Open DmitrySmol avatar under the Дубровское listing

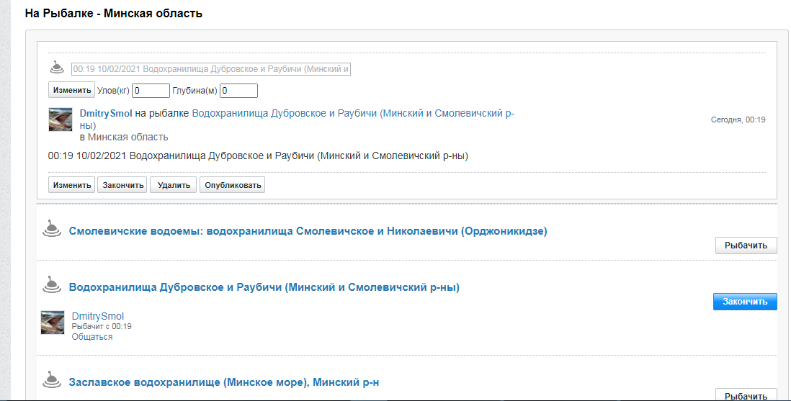tap(53, 323)
